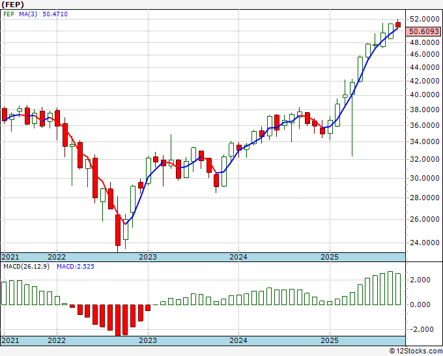
Task: Click the 42.0000 price axis label
Action: coord(425,81)
